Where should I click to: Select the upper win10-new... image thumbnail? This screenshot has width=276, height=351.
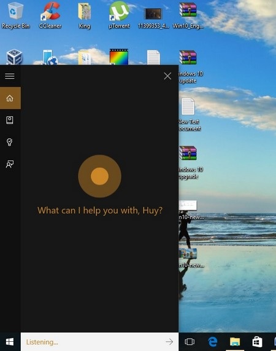coord(191,210)
